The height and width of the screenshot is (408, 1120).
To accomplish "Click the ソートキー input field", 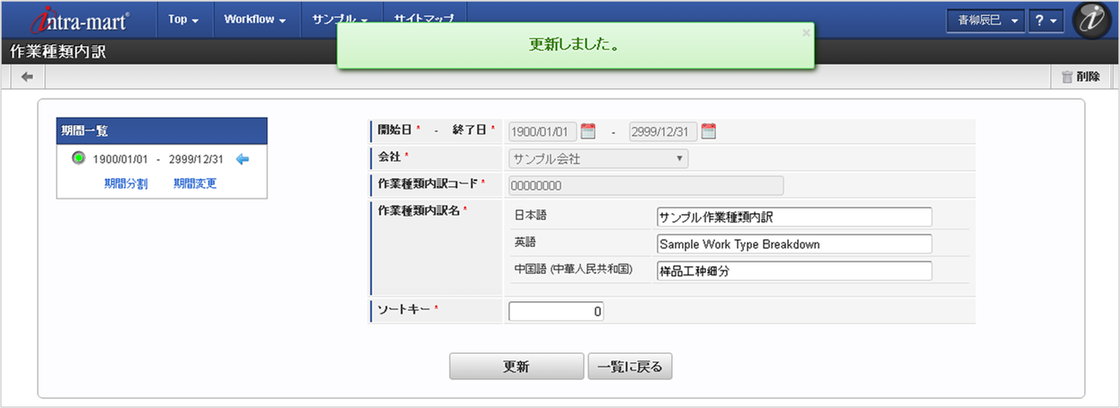I will 556,312.
